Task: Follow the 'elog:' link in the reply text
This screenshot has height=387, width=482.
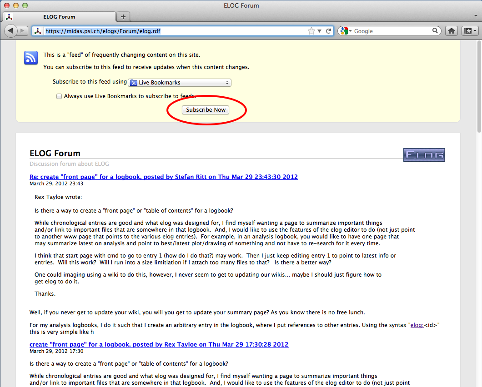Action: [x=417, y=325]
